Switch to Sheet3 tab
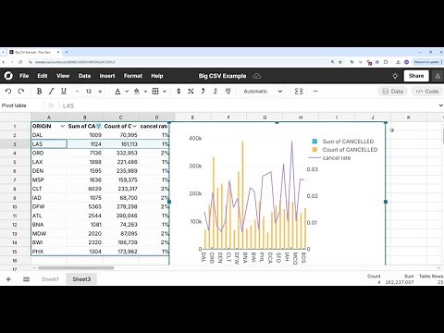Screen dimensions: 444x333 (x=81, y=279)
